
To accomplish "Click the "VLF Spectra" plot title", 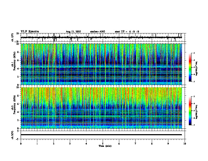I will coord(30,32).
